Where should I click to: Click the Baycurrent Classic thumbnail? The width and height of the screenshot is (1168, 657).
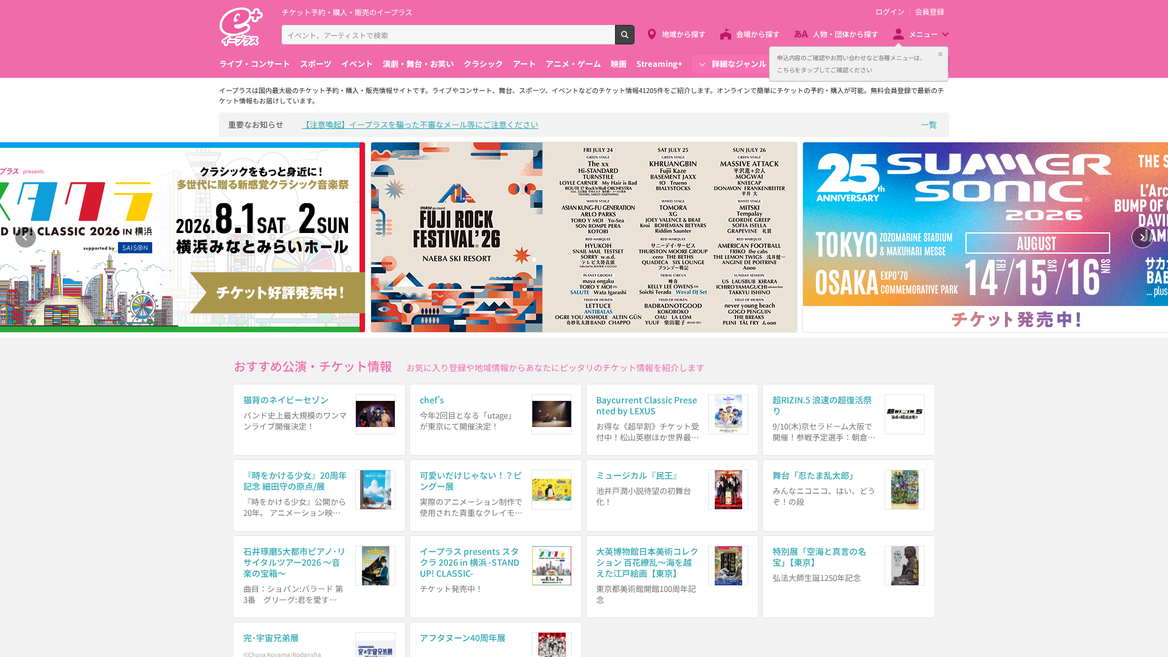tap(728, 414)
